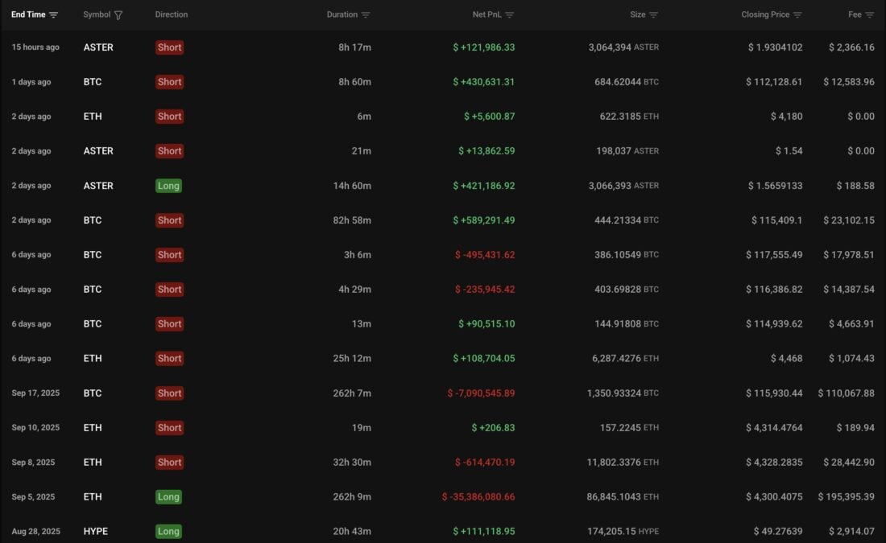Click duration 13m in BTC row
The height and width of the screenshot is (543, 886).
(x=361, y=324)
